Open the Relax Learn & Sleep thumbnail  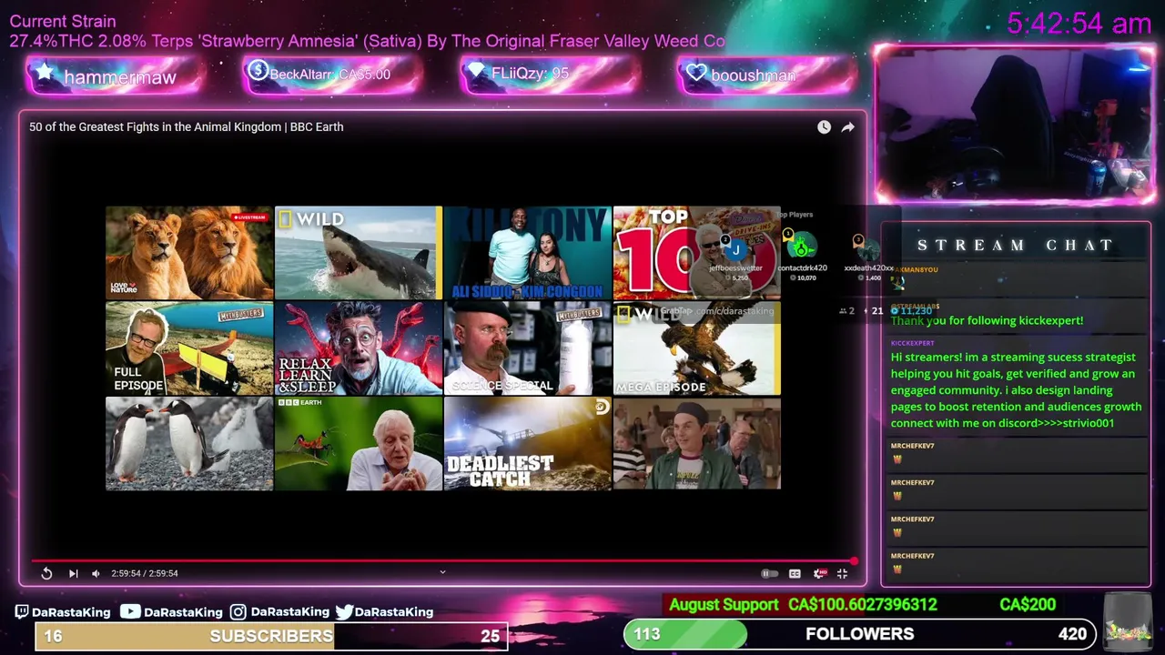click(x=359, y=348)
